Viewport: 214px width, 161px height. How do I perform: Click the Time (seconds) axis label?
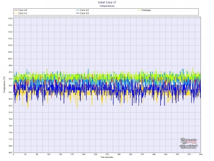point(107,157)
